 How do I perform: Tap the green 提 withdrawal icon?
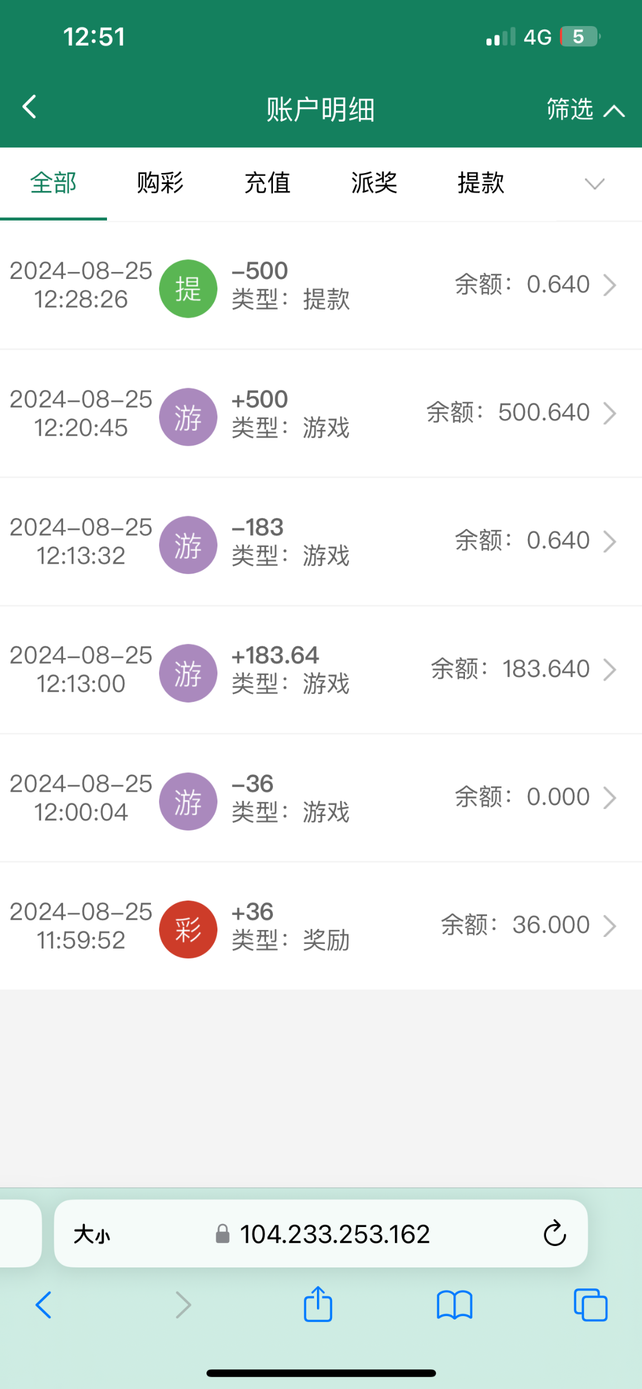pos(188,288)
